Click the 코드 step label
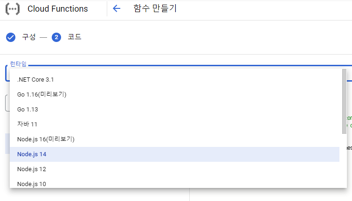 tap(75, 37)
